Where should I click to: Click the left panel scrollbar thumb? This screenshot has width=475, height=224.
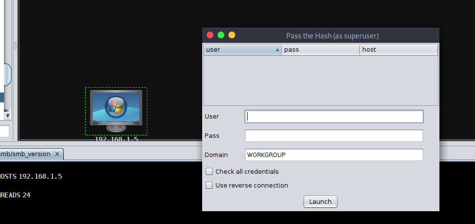(7, 74)
